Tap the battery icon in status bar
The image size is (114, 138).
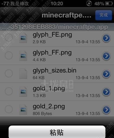(x=109, y=4)
